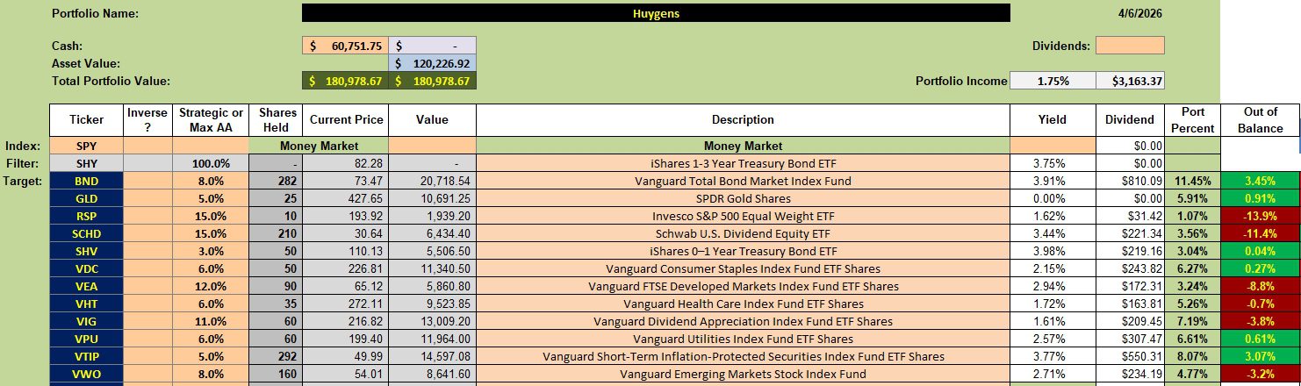Select the VHT ticker cell
Image resolution: width=1301 pixels, height=386 pixels.
point(86,304)
